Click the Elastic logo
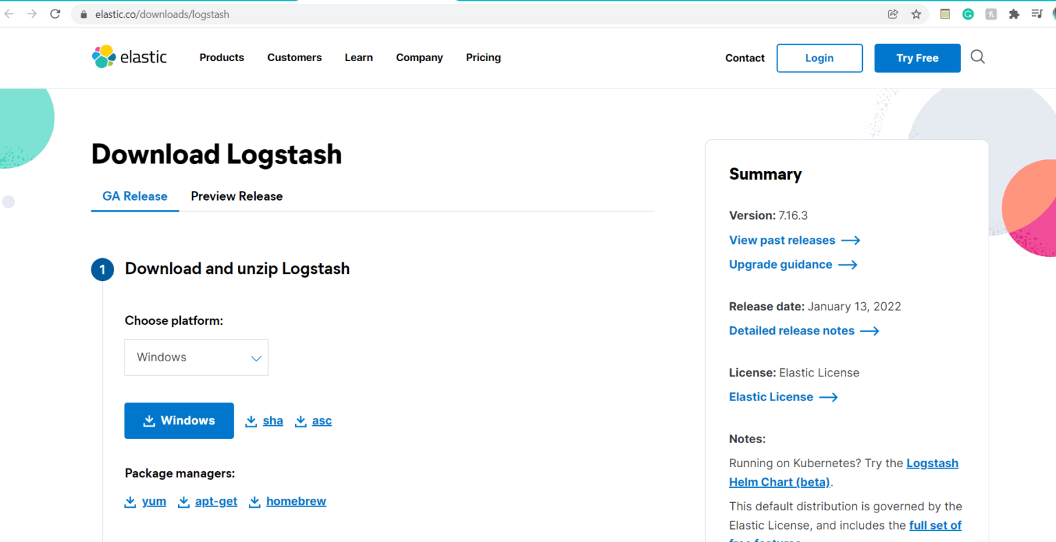 (x=129, y=57)
